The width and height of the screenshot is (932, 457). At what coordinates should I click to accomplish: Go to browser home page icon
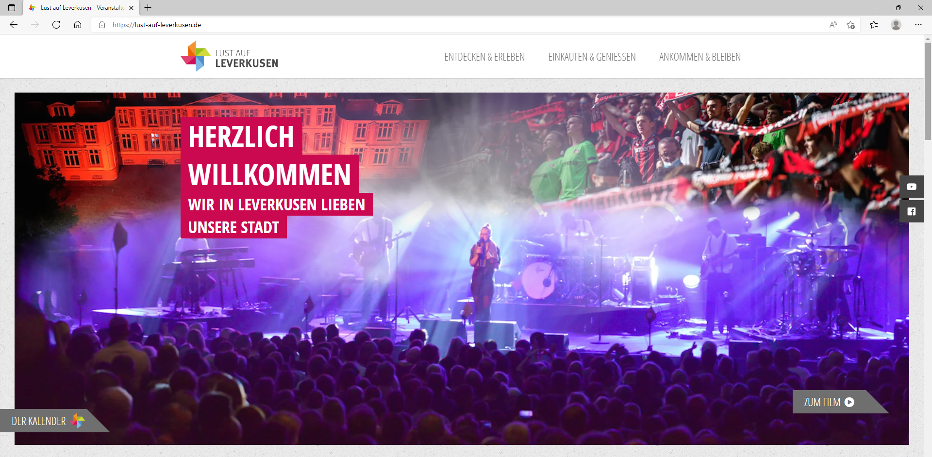click(x=78, y=25)
